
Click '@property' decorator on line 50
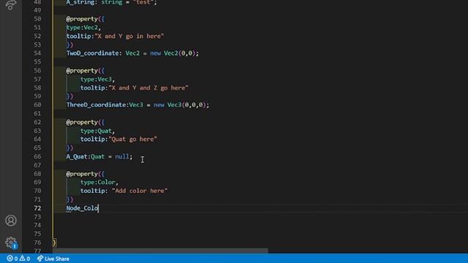(82, 19)
